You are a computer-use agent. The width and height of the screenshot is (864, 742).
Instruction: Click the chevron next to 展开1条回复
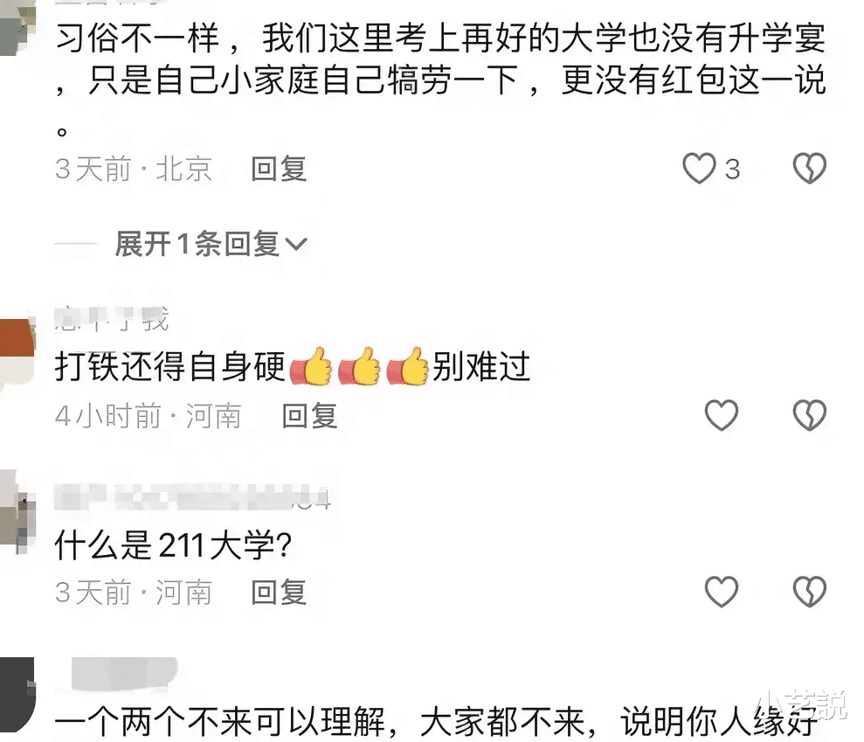[x=296, y=245]
